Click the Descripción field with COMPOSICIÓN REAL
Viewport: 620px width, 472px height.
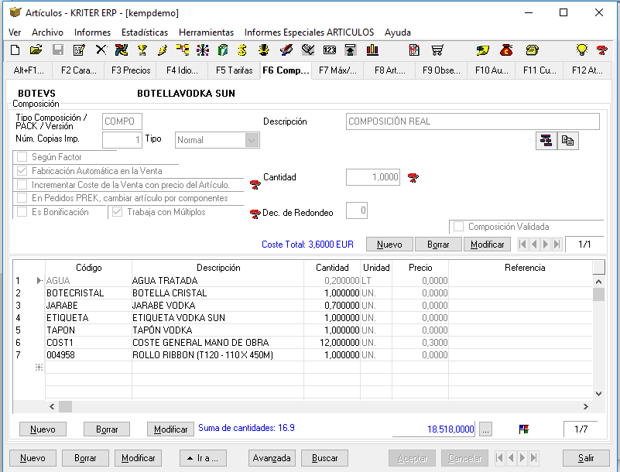[x=472, y=121]
